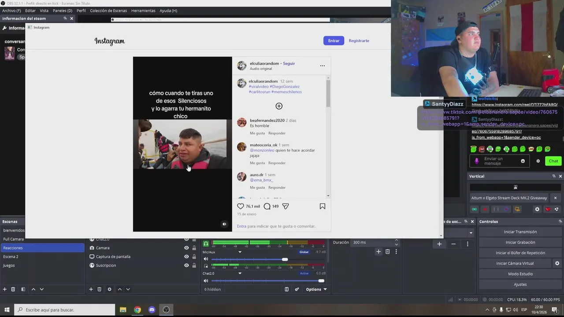This screenshot has height=317, width=564.
Task: Increase Duración value with up arrow
Action: [397, 240]
